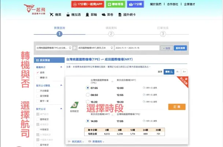Click the blue 重新搜尋 search button
The height and width of the screenshot is (147, 223).
click(x=181, y=48)
